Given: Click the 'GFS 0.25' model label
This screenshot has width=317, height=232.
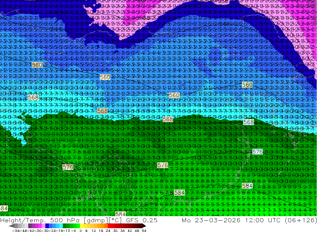Looking at the screenshot, I should (x=142, y=220).
